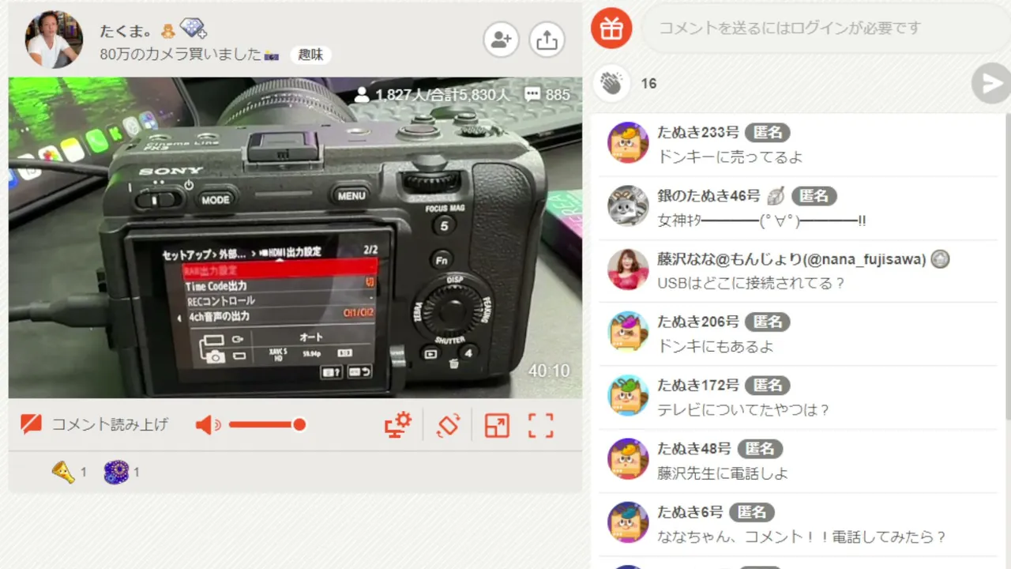1011x569 pixels.
Task: Click username たぬき6号
Action: pos(690,512)
